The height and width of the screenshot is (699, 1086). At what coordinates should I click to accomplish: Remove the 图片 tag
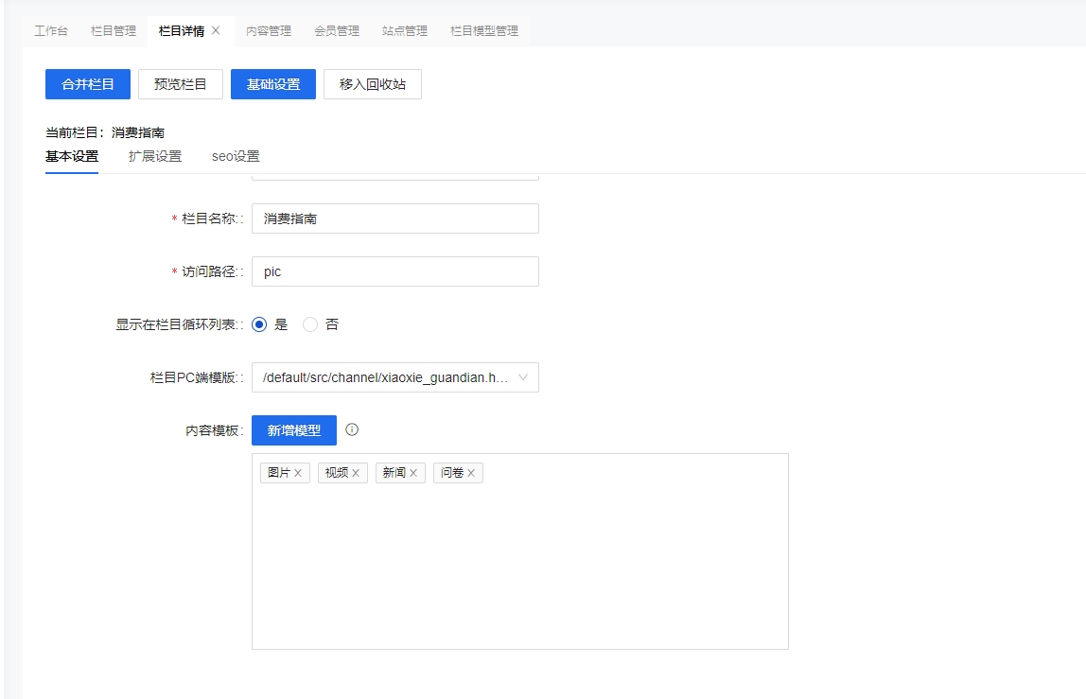pos(298,473)
